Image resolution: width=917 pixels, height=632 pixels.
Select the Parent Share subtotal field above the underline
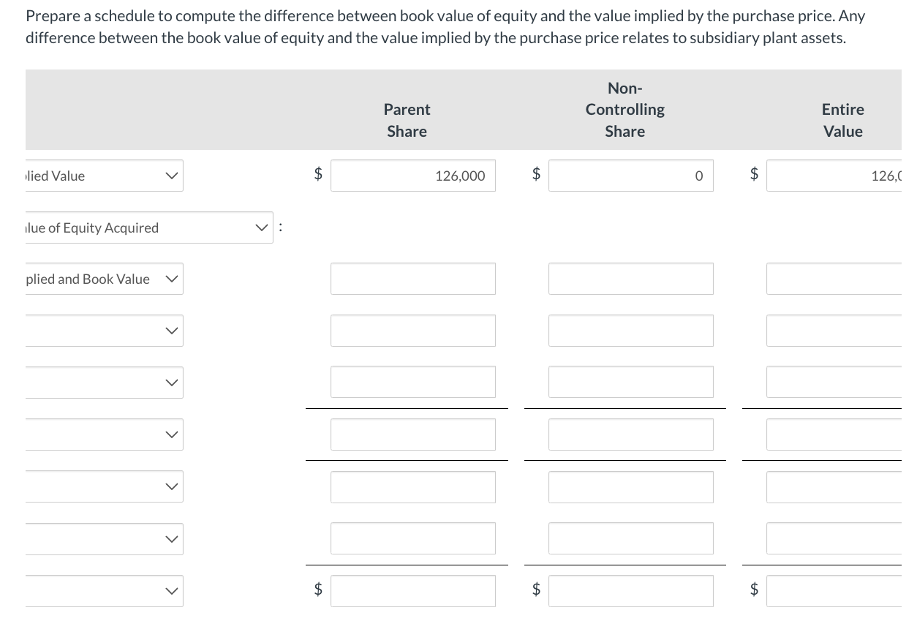pyautogui.click(x=413, y=383)
